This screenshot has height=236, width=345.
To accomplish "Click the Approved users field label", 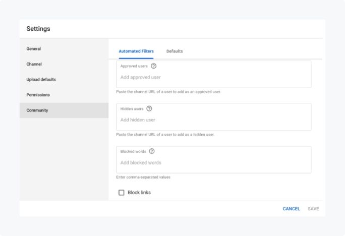I will pyautogui.click(x=134, y=66).
